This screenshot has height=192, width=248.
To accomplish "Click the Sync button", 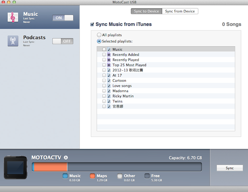I will coord(230,168).
